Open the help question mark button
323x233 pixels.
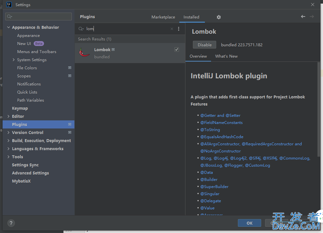[11, 223]
